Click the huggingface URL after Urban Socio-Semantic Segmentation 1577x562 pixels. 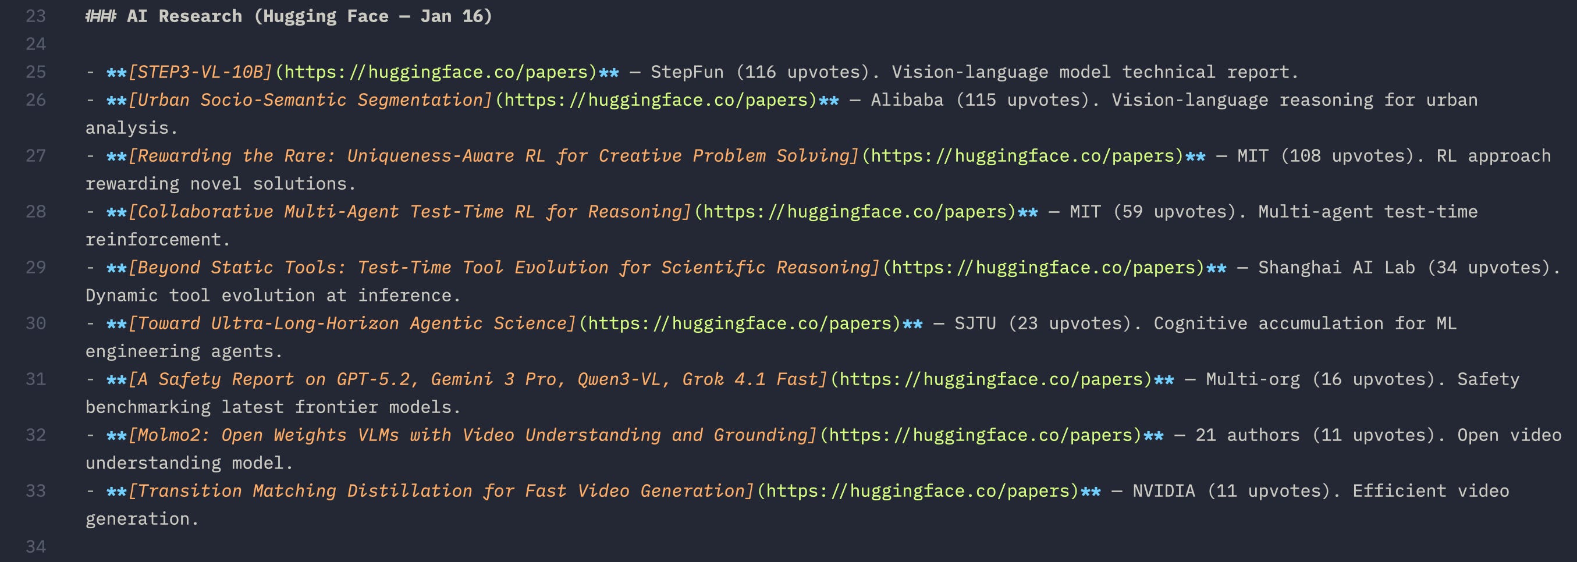(x=656, y=100)
